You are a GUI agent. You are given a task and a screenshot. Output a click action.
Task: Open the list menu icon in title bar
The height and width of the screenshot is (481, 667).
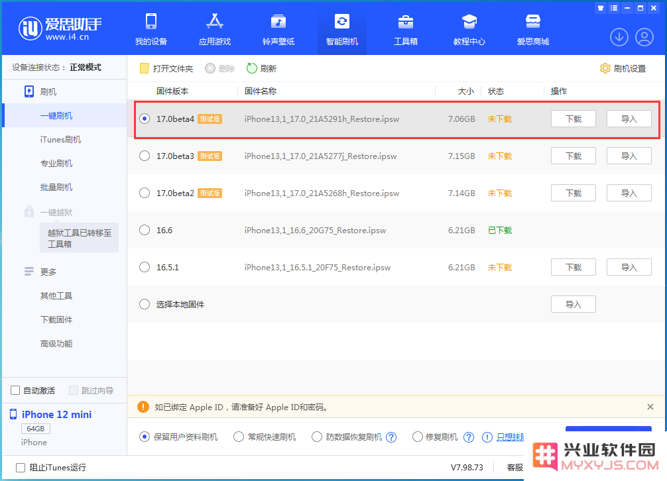coord(614,8)
